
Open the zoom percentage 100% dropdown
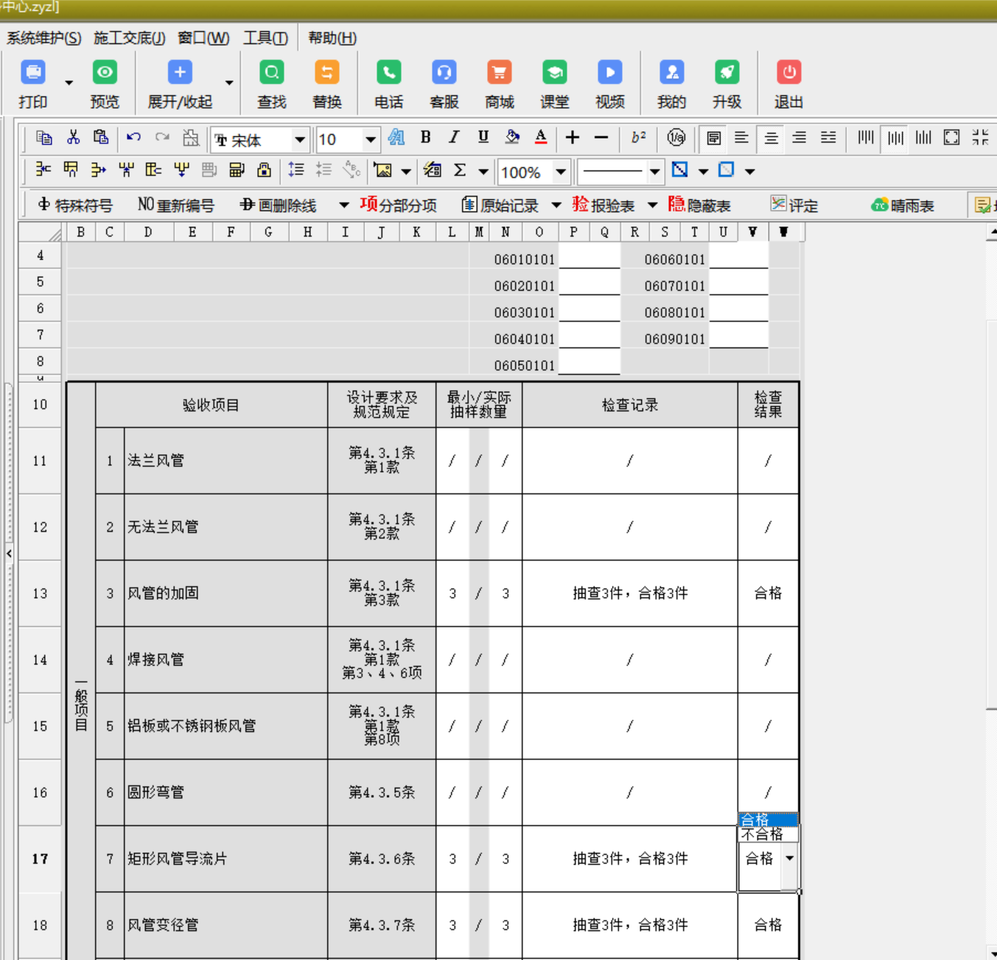(561, 172)
